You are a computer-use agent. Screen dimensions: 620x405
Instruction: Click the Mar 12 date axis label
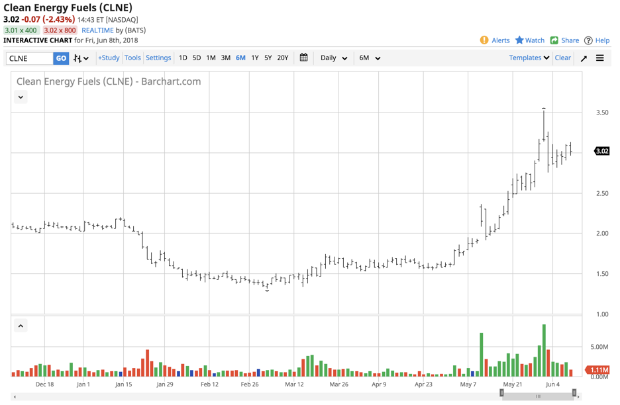294,384
